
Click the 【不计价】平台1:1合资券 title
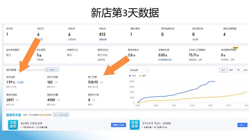[x=156, y=123]
